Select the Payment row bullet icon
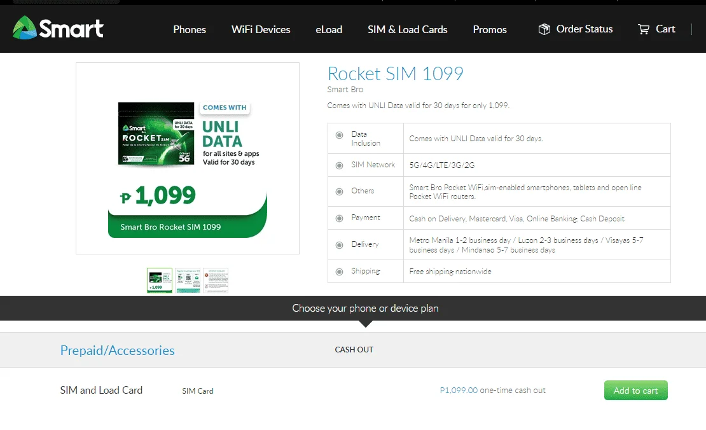Viewport: 706px width, 430px height. point(340,218)
